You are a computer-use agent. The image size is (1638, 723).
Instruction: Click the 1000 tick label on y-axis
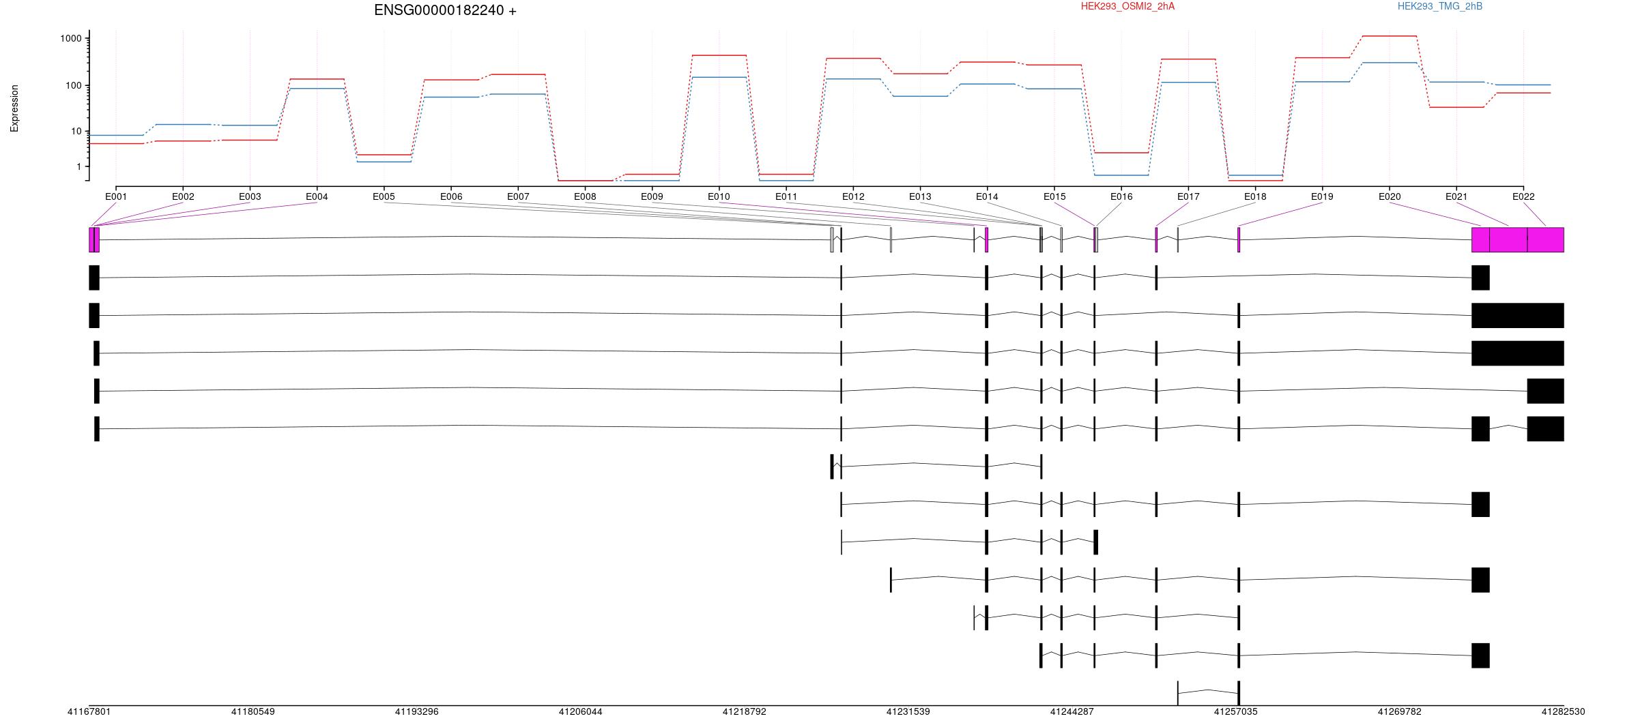coord(71,39)
